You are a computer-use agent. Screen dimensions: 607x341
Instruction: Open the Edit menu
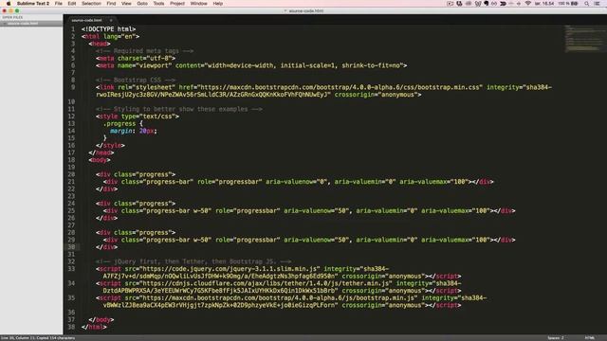click(x=72, y=4)
